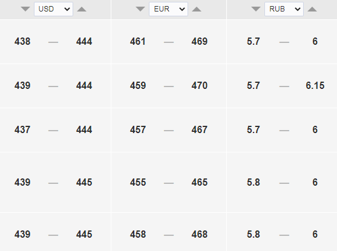Click the 468 EUR sell rate

coord(200,234)
